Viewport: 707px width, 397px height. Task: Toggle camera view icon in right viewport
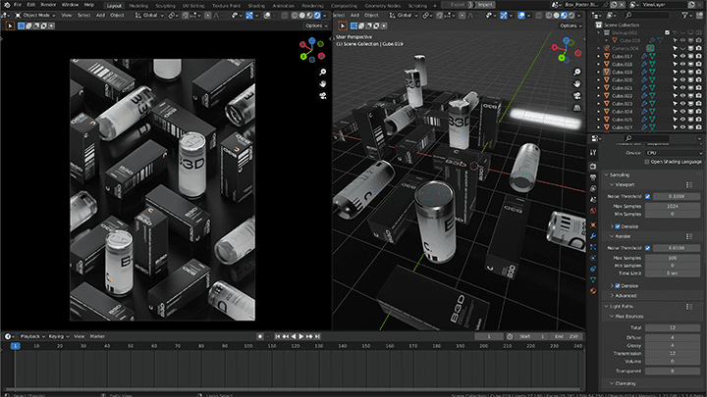[x=576, y=95]
